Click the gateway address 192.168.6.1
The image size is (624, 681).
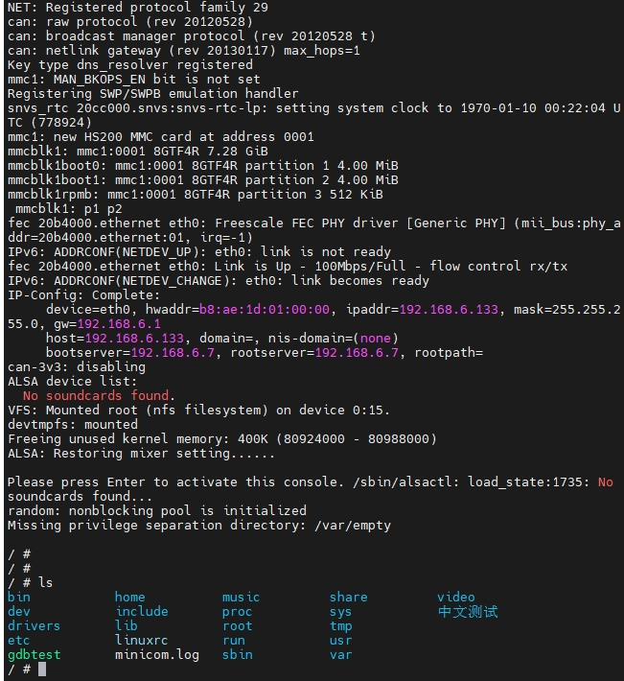click(119, 324)
